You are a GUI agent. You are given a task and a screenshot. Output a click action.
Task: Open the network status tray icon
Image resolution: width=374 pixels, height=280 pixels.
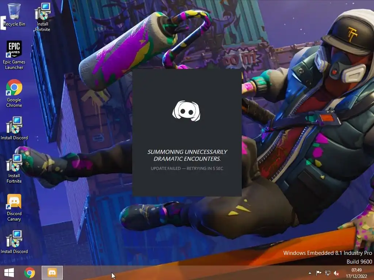coord(328,273)
